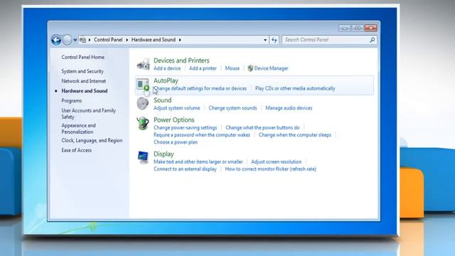Click Change default settings for media or devices

click(200, 88)
